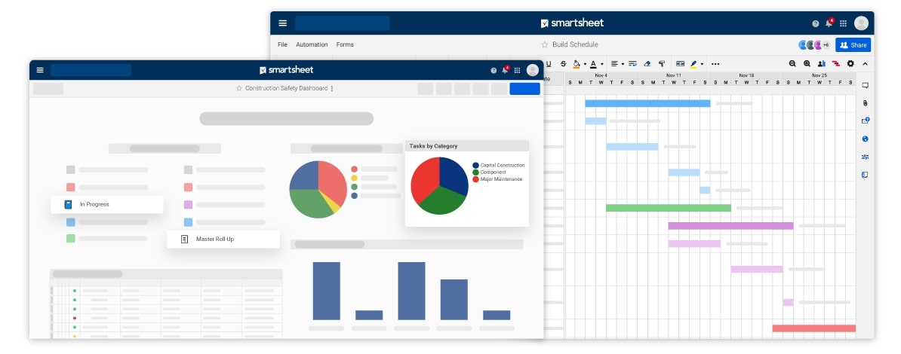
Task: Click the clear formatting eraser icon
Action: coord(647,64)
